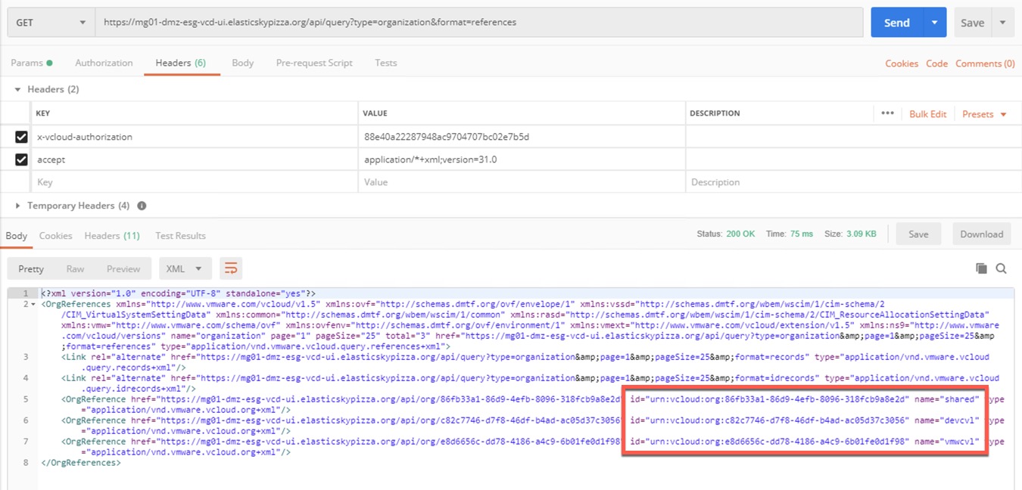Screen dimensions: 1022x490
Task: Collapse the Headers (2) section
Action: click(x=18, y=89)
